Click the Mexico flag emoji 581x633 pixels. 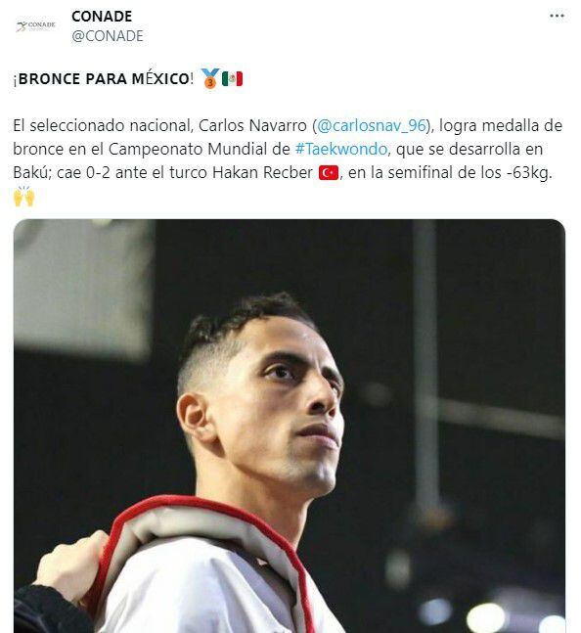232,78
